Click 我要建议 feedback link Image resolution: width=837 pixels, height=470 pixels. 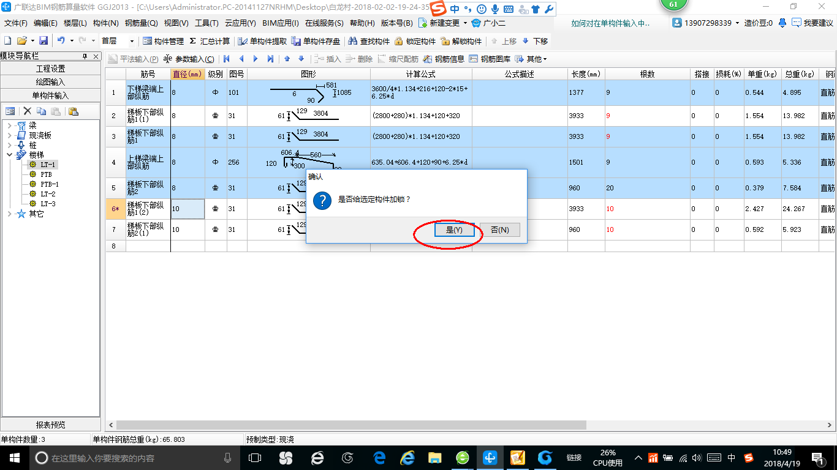[812, 23]
